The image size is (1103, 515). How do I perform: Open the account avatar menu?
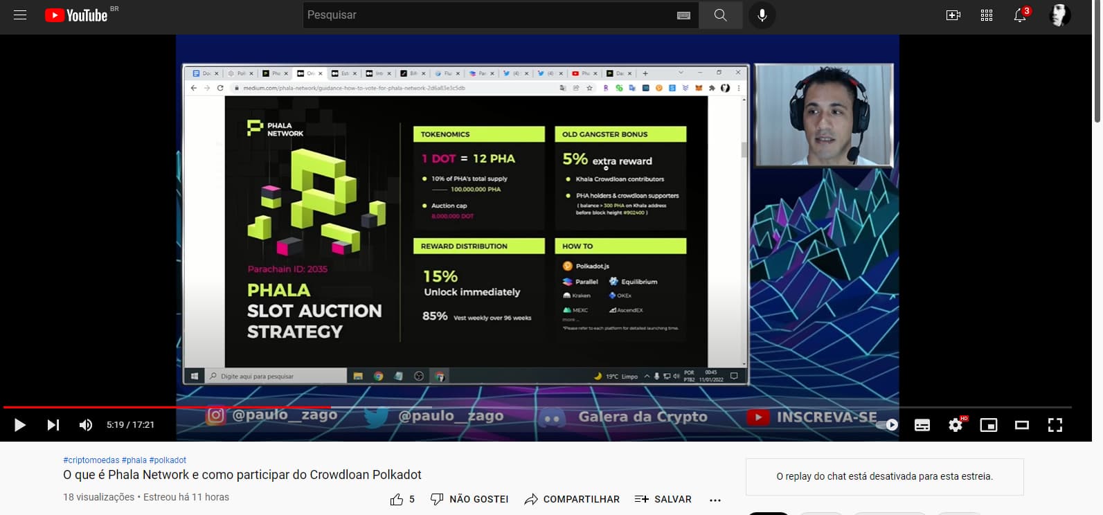tap(1059, 15)
